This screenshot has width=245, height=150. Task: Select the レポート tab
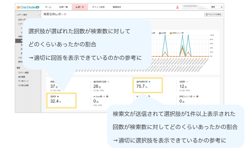point(79,7)
